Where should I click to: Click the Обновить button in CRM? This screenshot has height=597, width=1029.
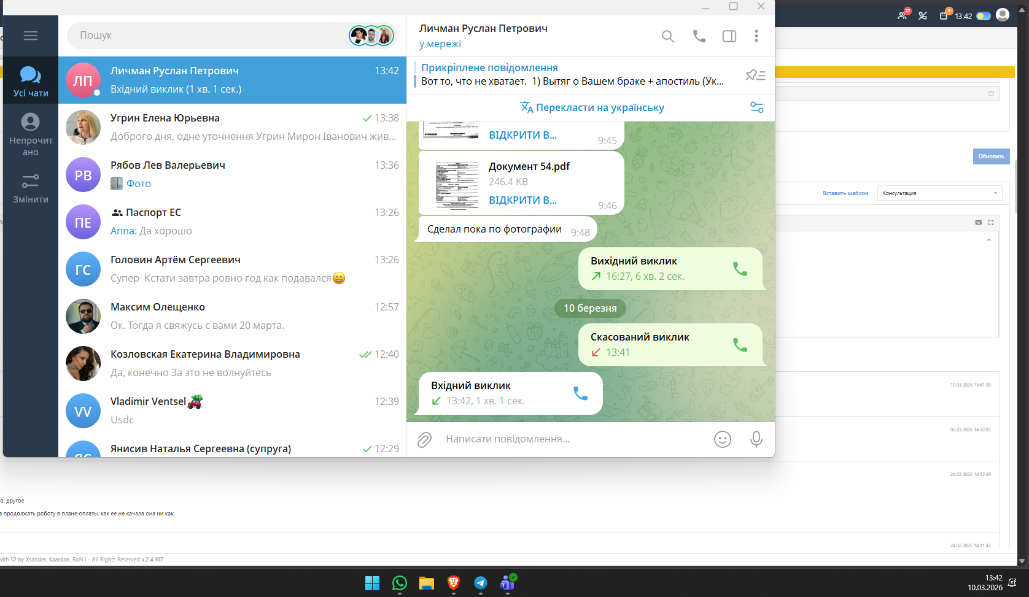click(x=991, y=156)
